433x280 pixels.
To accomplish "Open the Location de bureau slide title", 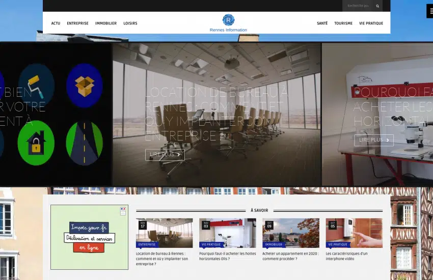I will click(x=216, y=114).
